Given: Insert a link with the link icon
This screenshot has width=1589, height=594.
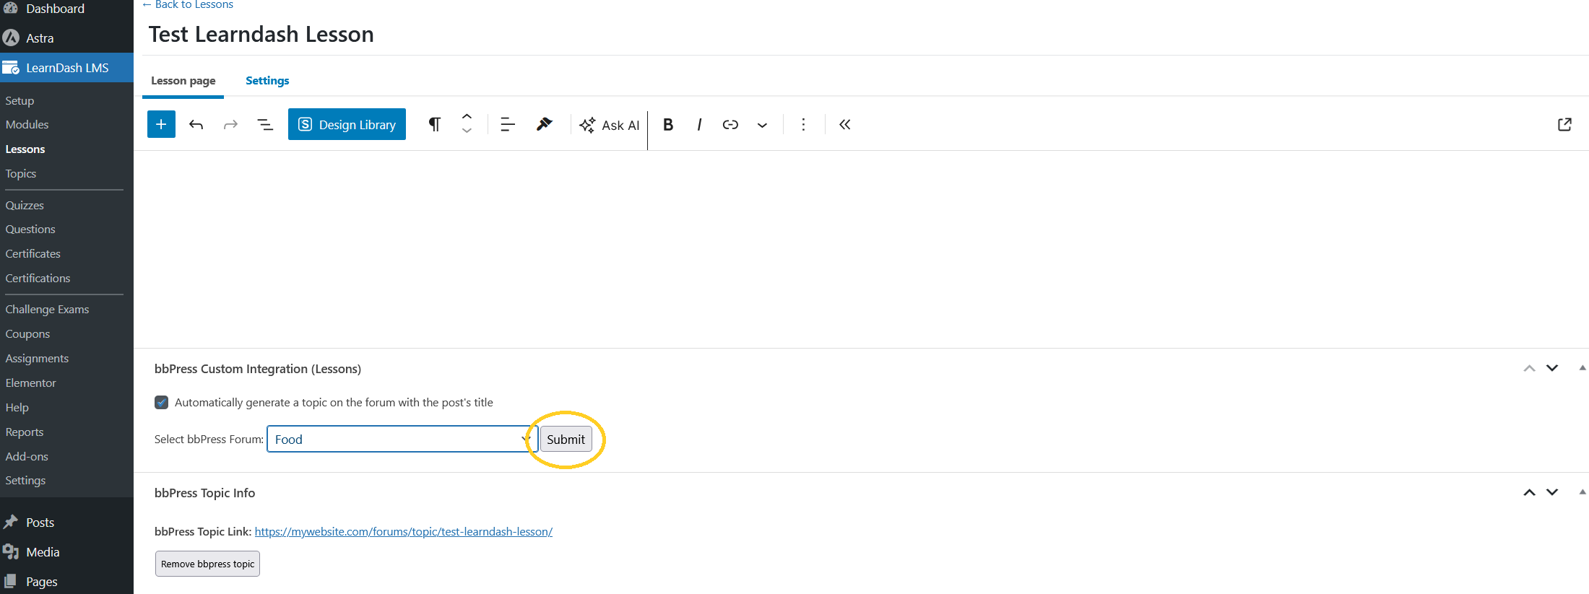Looking at the screenshot, I should point(730,124).
